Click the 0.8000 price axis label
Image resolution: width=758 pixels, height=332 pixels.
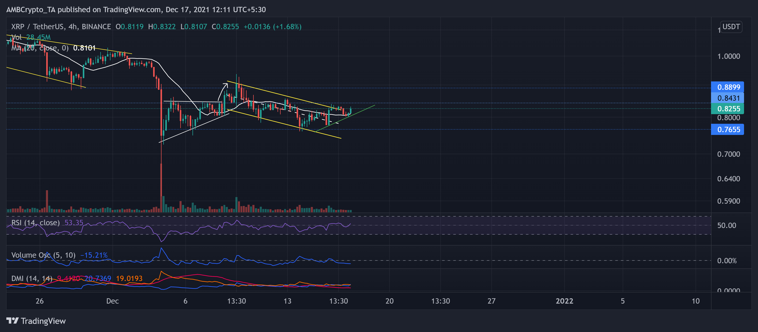728,117
